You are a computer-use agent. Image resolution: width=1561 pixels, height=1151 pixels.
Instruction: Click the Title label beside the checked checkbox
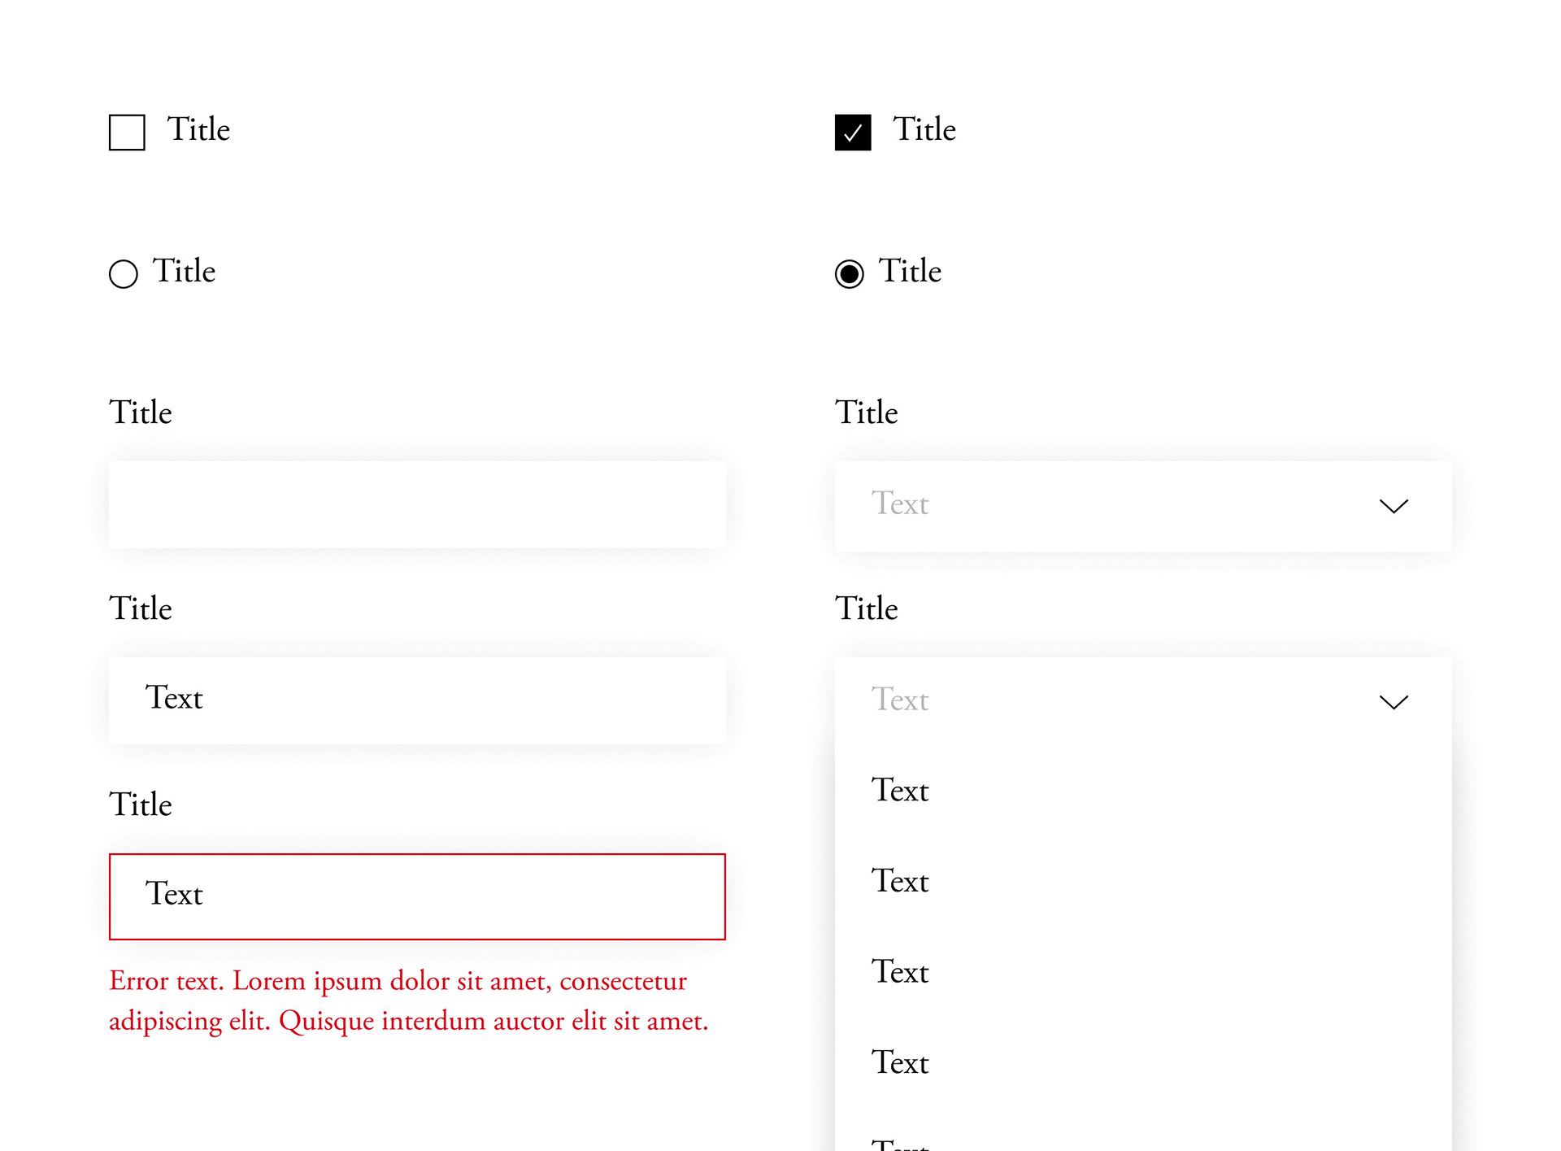[x=924, y=130]
